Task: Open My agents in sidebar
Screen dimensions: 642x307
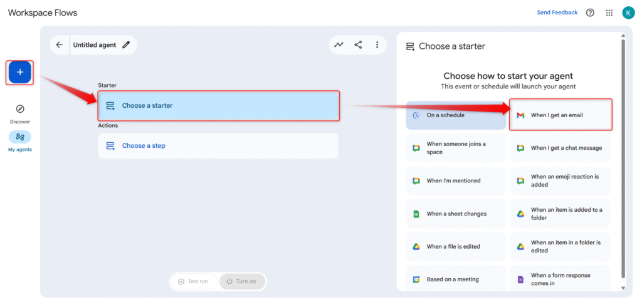Action: [19, 137]
